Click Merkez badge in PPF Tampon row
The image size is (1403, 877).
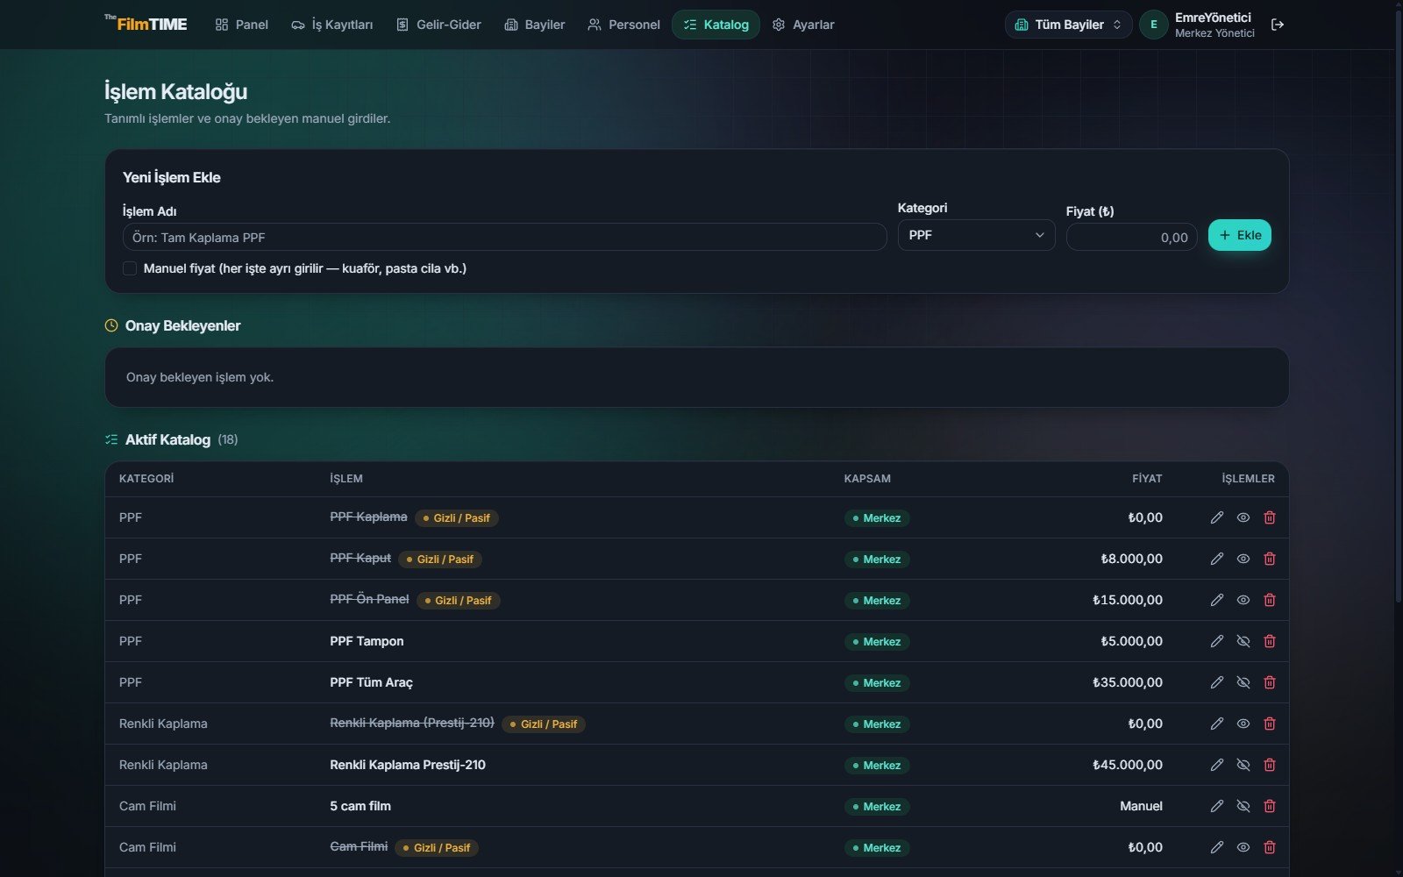(877, 642)
